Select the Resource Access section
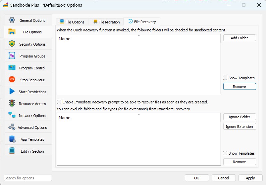 coord(28,104)
